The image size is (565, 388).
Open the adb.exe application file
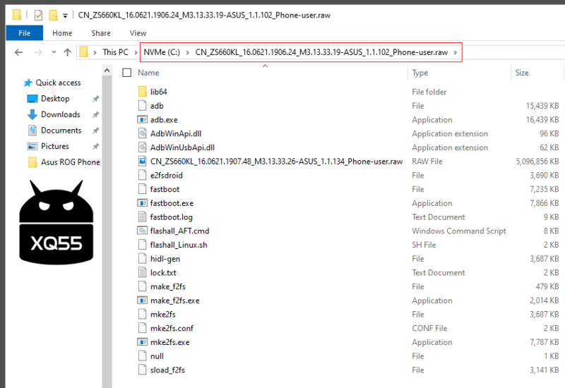[164, 120]
